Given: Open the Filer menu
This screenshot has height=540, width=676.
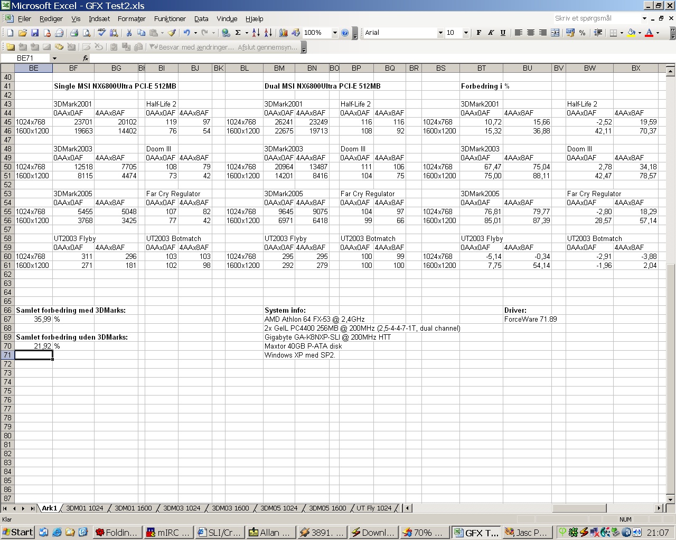Looking at the screenshot, I should click(24, 18).
